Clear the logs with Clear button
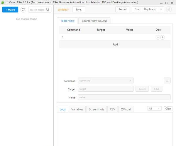 point(168,108)
